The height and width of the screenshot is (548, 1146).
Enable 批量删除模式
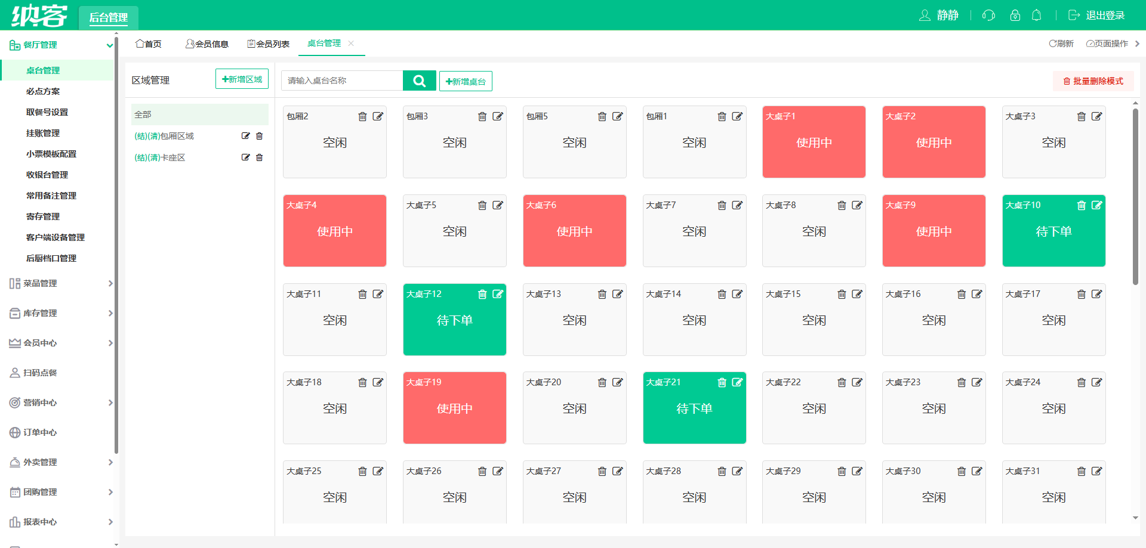pos(1093,81)
